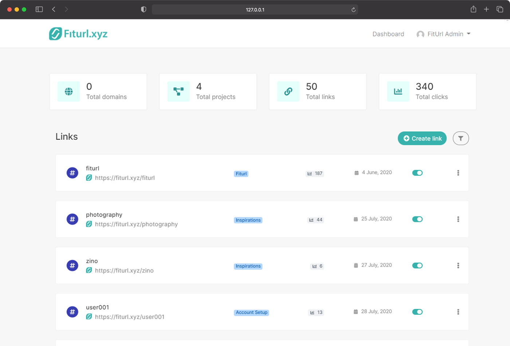Click the Fiturl.xyz logo
The image size is (510, 346).
pyautogui.click(x=78, y=34)
